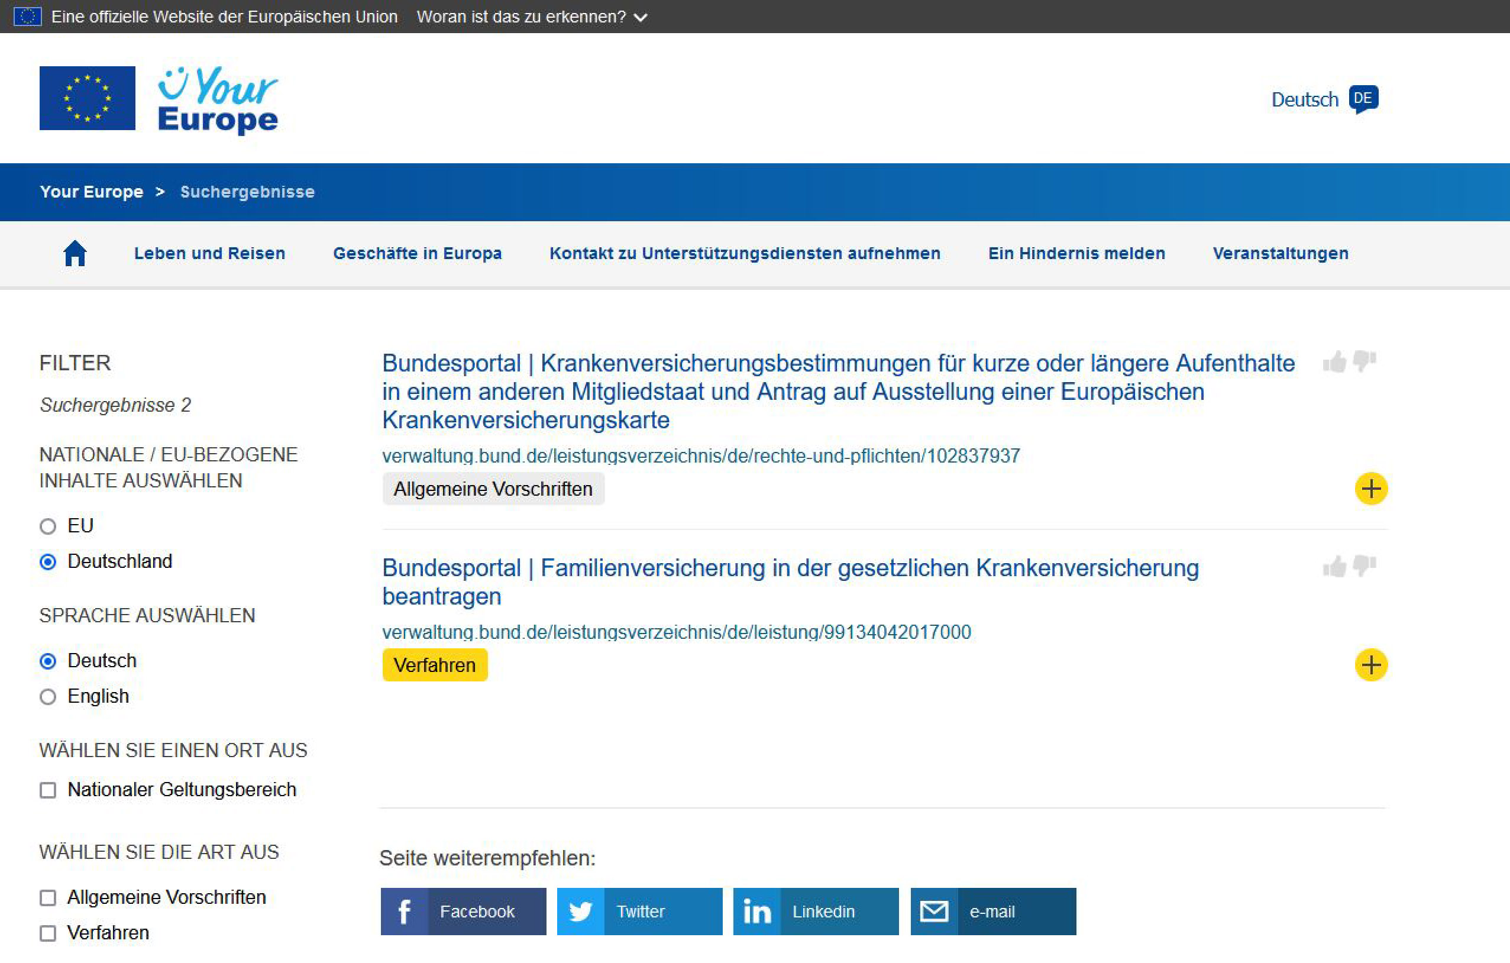Enable the Allgemeine Vorschriften filter checkbox
Viewport: 1510px width, 963px height.
click(x=48, y=898)
